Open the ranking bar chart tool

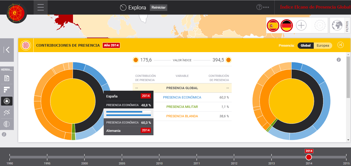(7, 89)
